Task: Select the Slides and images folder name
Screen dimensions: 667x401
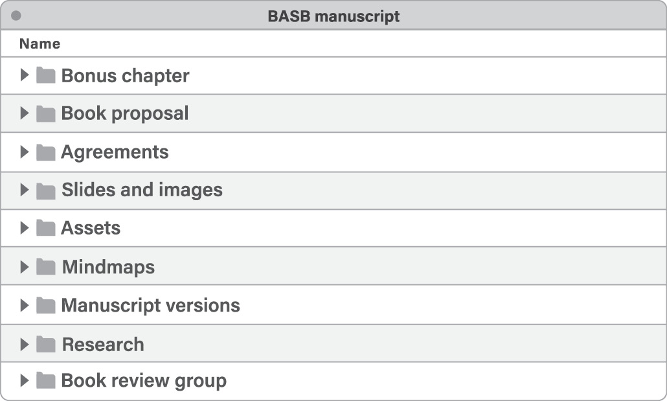Action: click(x=142, y=190)
